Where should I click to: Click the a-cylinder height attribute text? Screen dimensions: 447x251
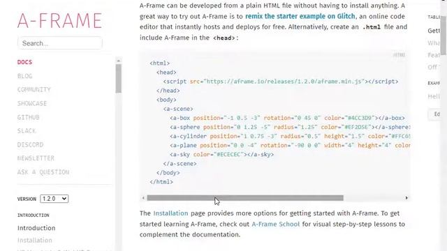coord(344,136)
